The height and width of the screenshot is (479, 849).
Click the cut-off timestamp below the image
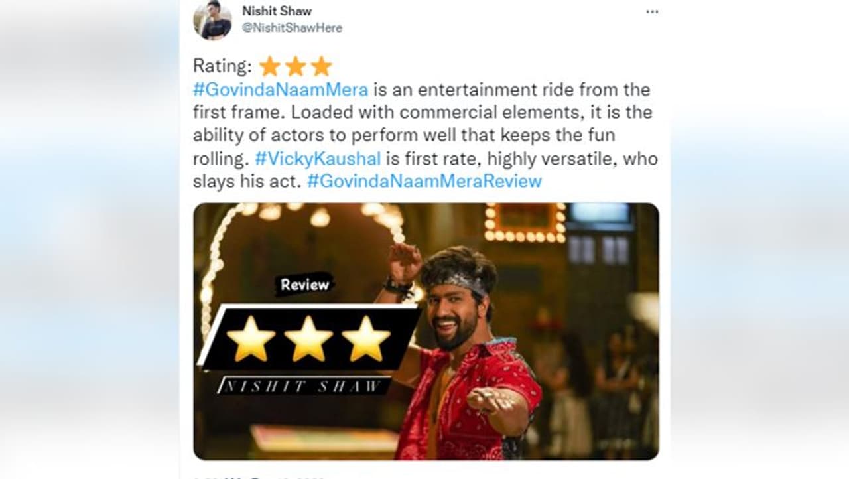click(x=259, y=476)
